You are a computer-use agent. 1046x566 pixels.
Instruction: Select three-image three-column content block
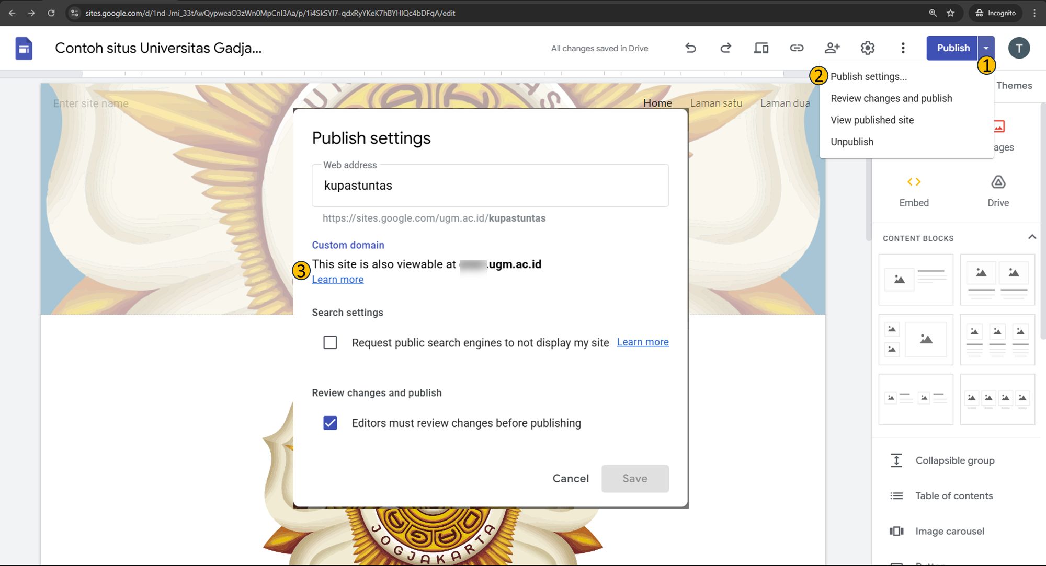[997, 339]
